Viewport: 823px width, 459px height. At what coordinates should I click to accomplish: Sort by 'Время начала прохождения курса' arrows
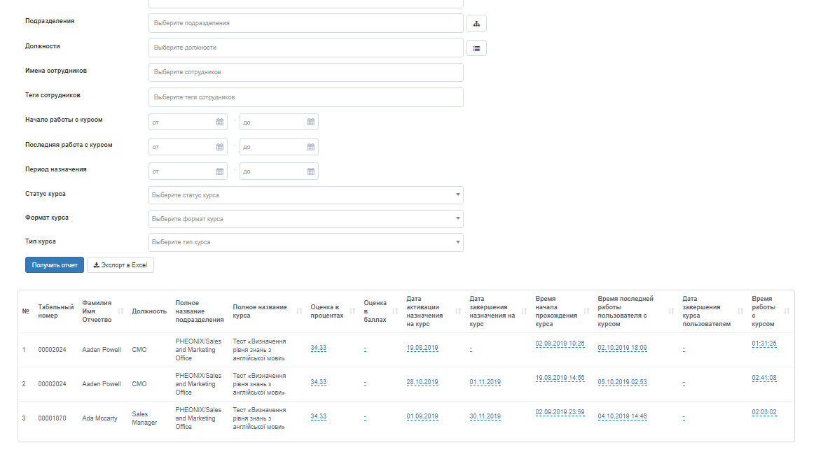[x=586, y=311]
